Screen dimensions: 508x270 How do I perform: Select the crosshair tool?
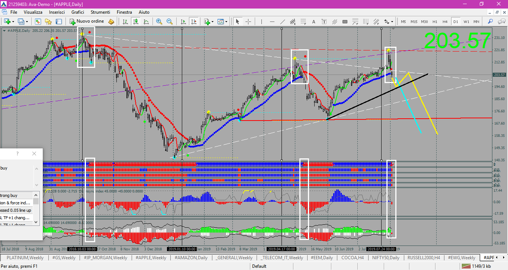pyautogui.click(x=248, y=21)
